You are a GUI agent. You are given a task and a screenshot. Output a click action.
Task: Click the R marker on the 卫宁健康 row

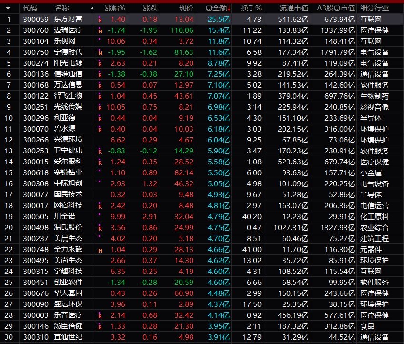tap(100, 152)
